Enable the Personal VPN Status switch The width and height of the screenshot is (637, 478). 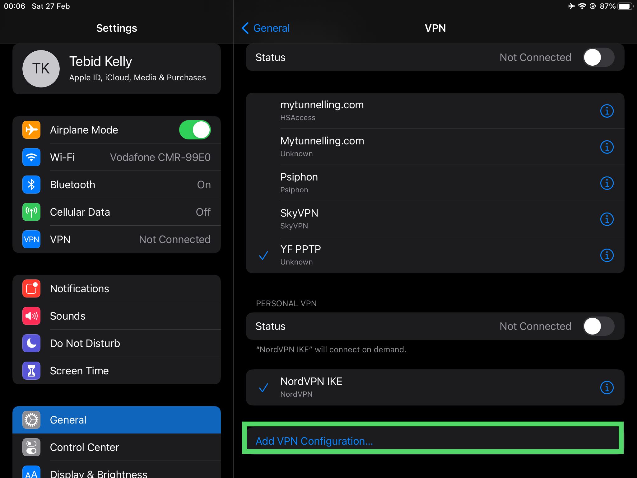pos(598,326)
